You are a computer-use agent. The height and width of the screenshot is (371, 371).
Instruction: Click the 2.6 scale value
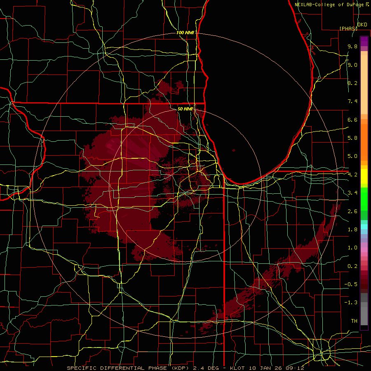(x=352, y=211)
